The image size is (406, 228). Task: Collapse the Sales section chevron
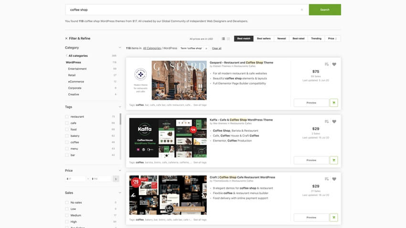(x=119, y=193)
